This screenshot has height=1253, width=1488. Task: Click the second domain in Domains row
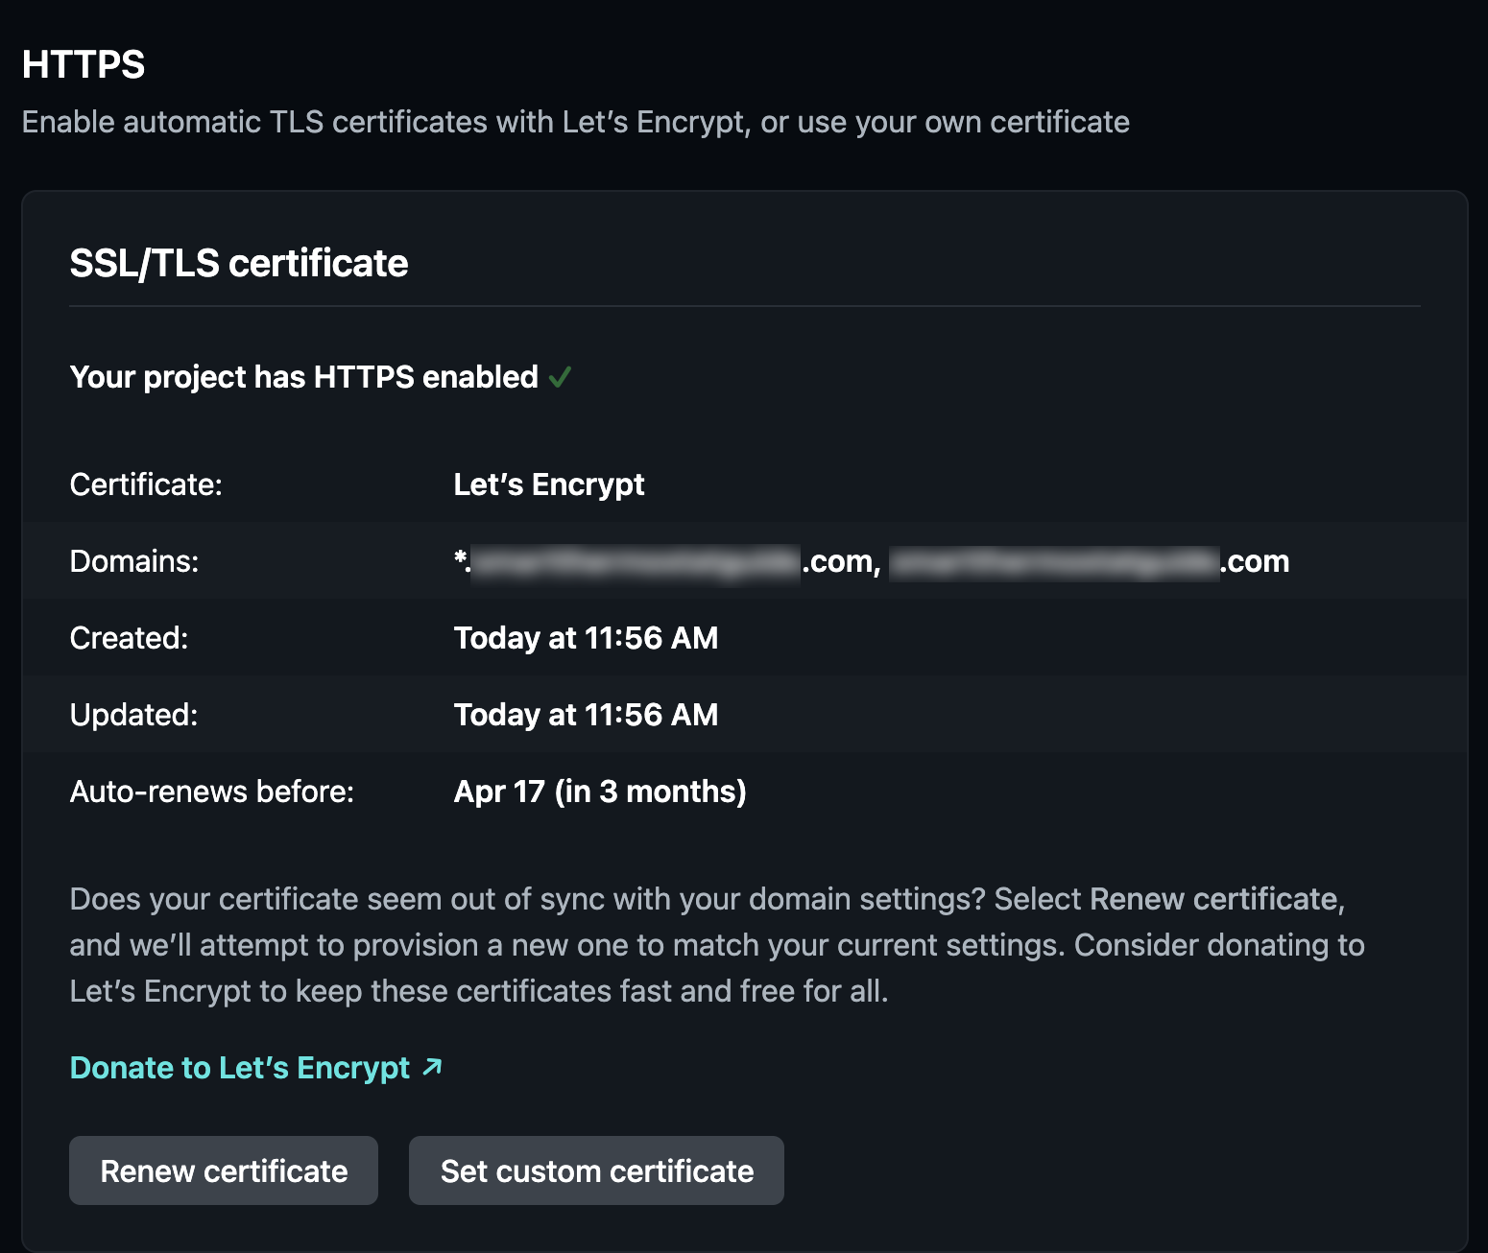1089,561
